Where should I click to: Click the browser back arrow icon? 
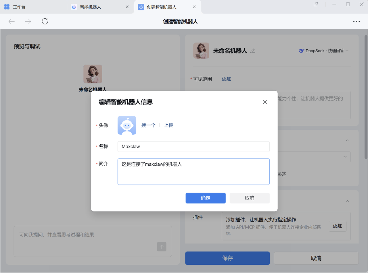coord(11,22)
